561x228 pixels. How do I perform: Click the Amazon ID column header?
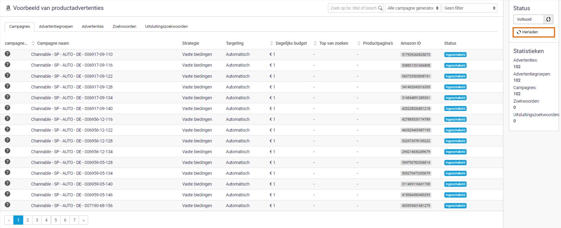click(x=411, y=43)
